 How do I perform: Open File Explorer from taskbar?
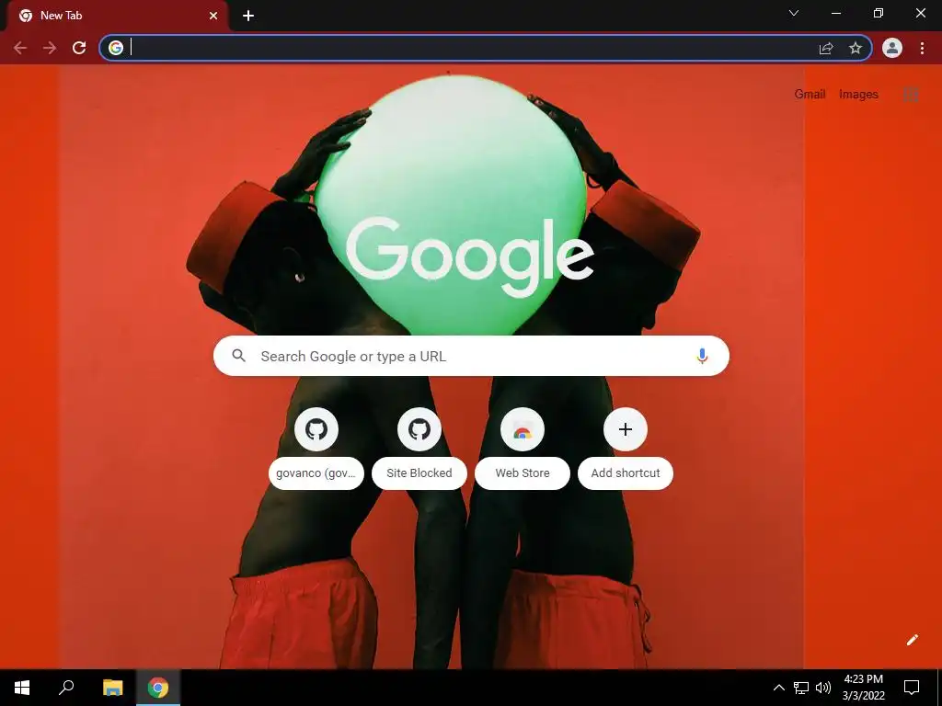[112, 688]
